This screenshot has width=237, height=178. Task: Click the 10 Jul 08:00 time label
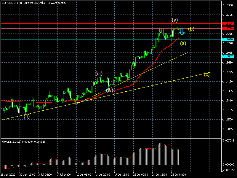(84, 175)
